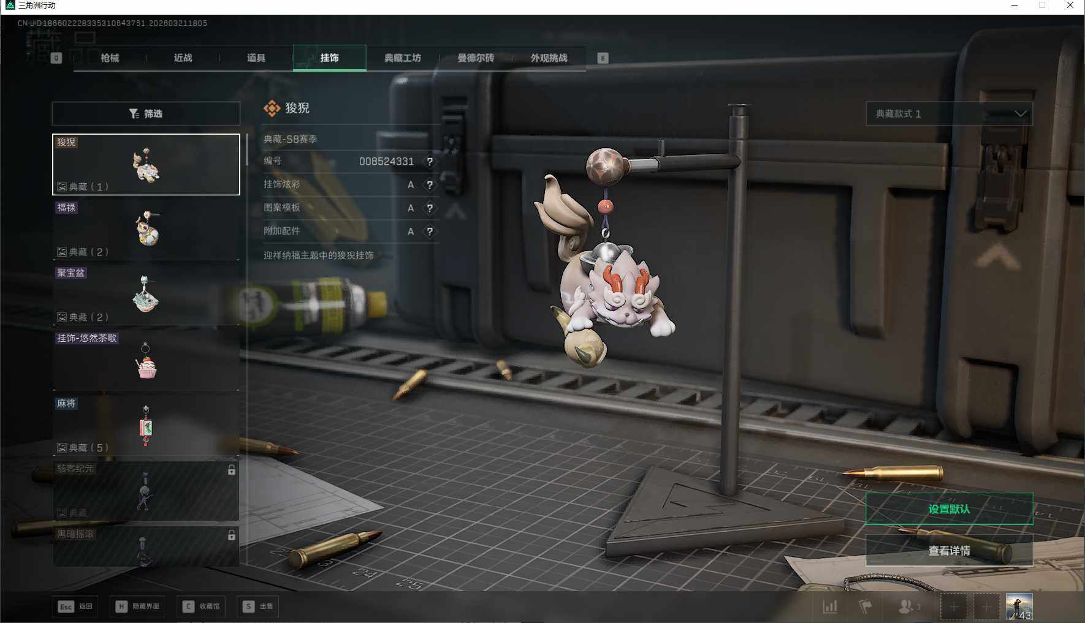This screenshot has height=623, width=1085.
Task: Open the C 收藏馆 collection hall
Action: click(x=201, y=606)
